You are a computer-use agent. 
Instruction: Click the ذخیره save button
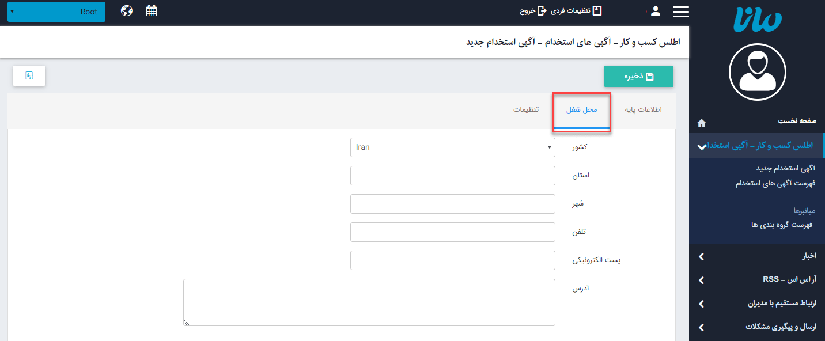pyautogui.click(x=638, y=75)
